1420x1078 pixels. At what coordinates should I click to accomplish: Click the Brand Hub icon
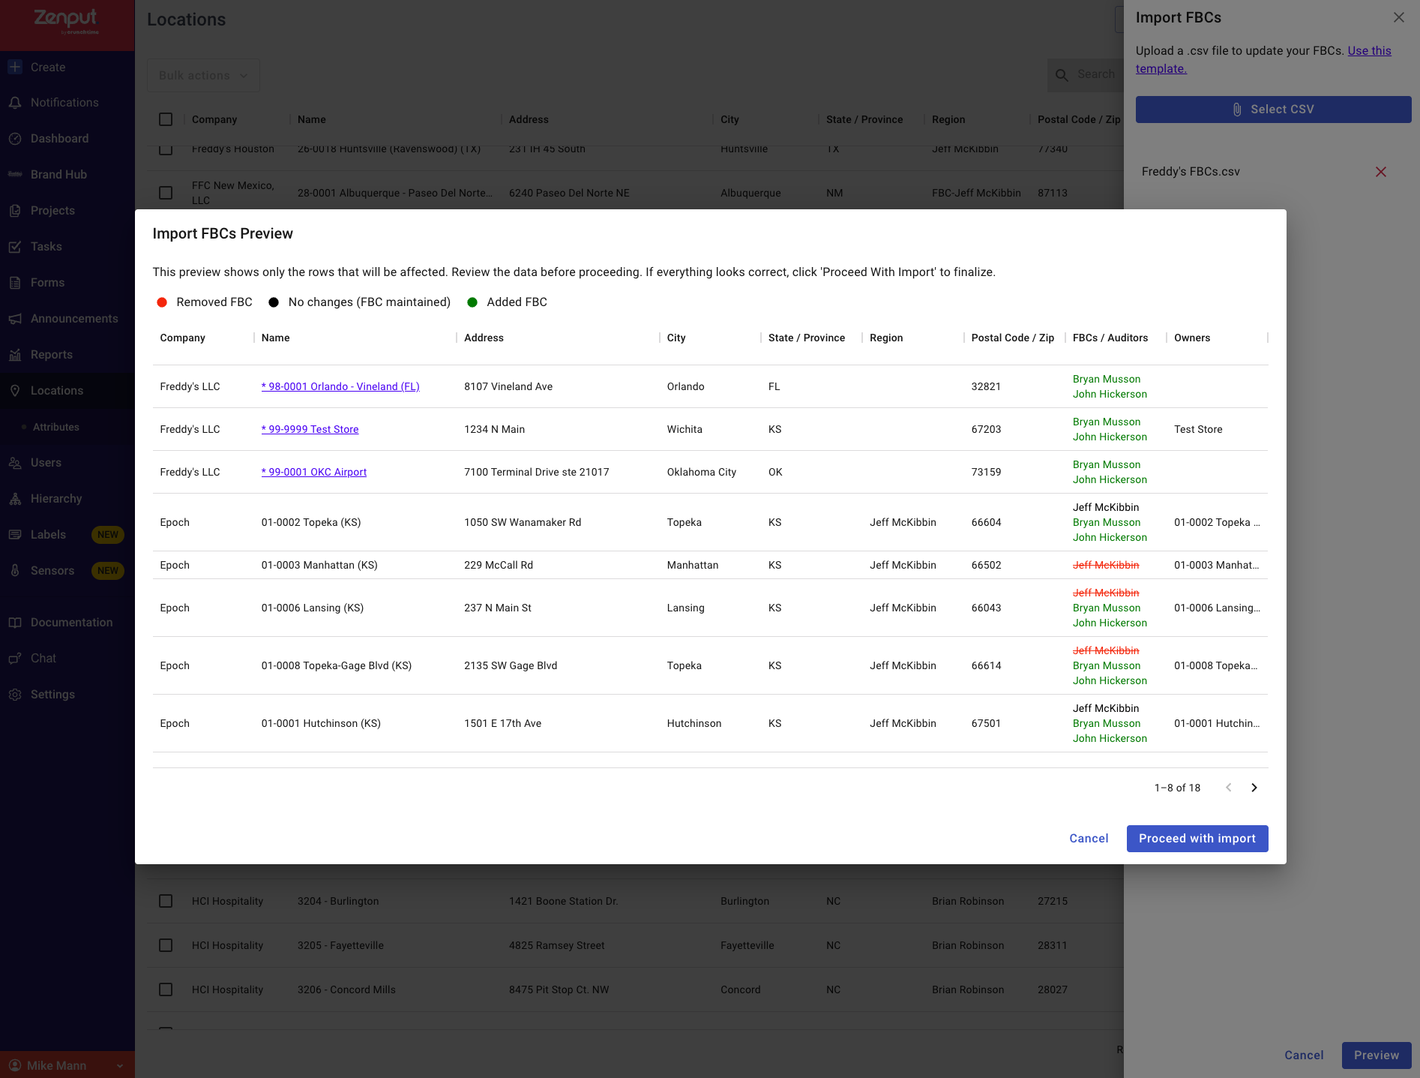coord(15,175)
